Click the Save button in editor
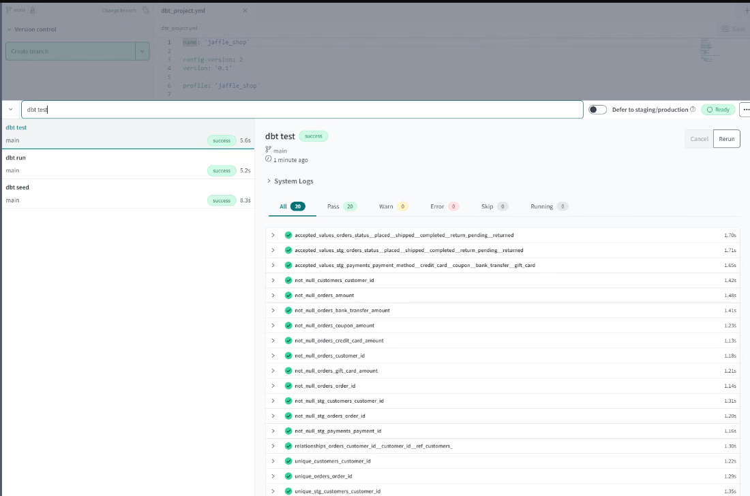The image size is (750, 496). [734, 29]
